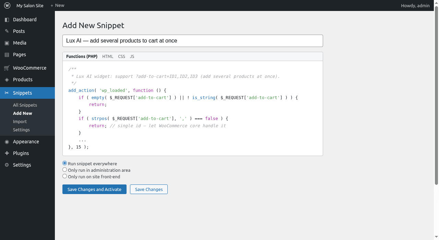Switch to the CSS tab
Image resolution: width=439 pixels, height=240 pixels.
122,57
